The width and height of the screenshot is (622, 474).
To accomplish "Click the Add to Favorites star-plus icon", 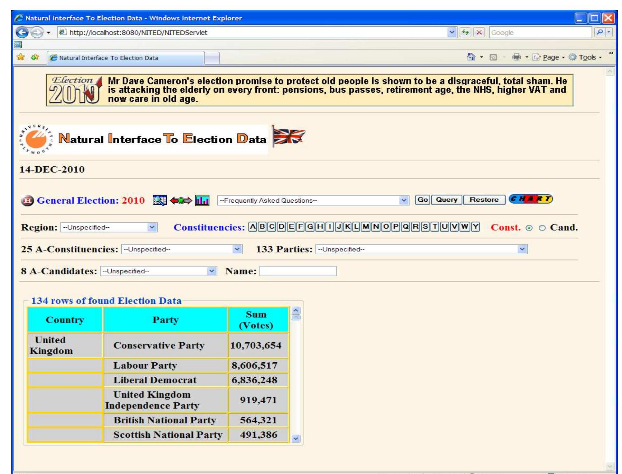I will (35, 57).
